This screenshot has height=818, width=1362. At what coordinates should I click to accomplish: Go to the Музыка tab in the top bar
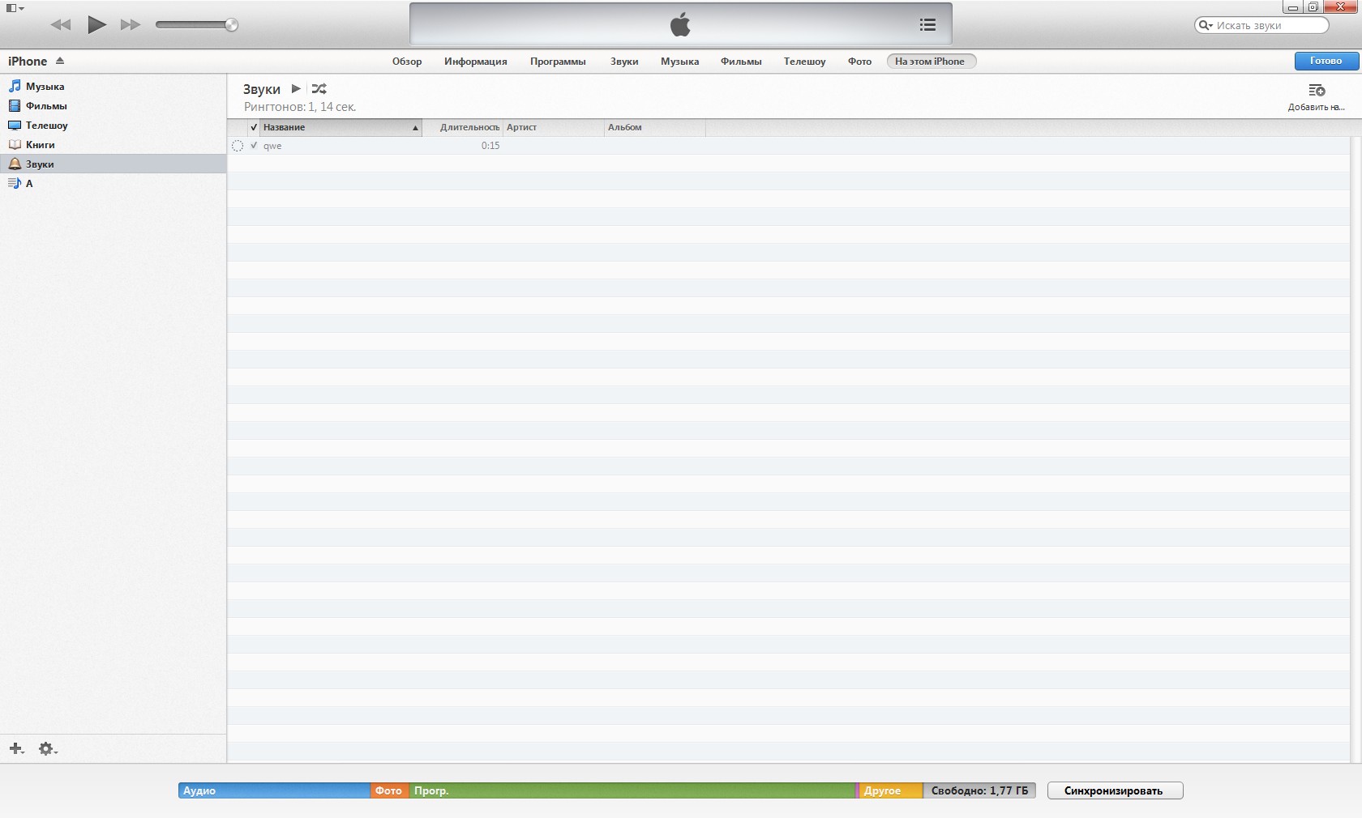pyautogui.click(x=679, y=62)
